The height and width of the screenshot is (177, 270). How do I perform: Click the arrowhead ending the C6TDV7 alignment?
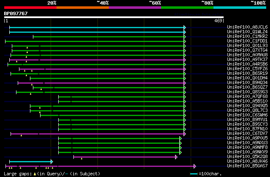click(x=185, y=134)
